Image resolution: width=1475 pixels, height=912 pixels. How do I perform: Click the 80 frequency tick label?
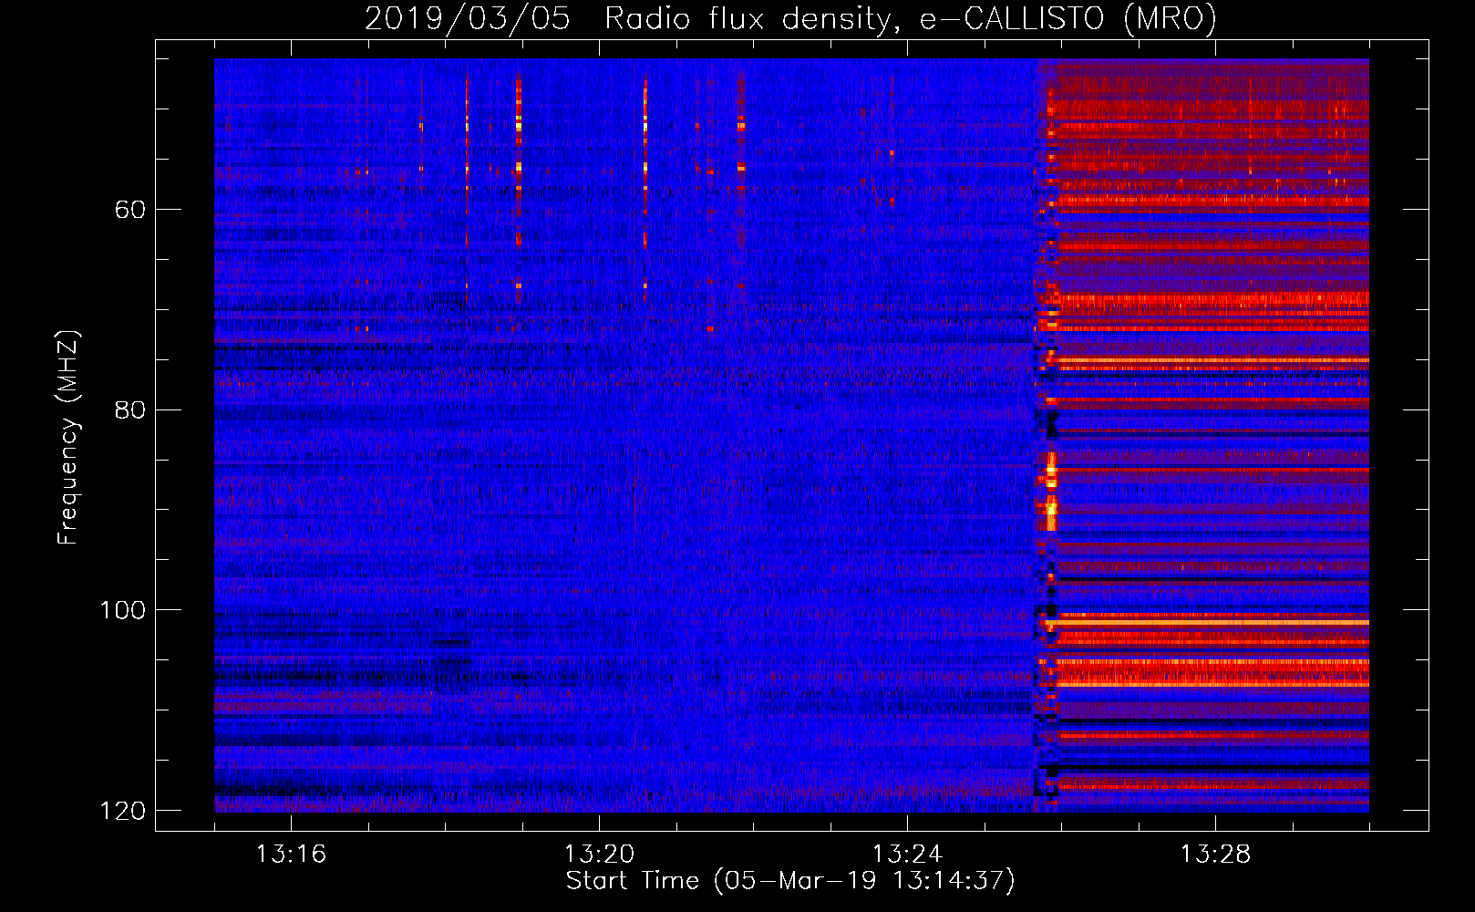pyautogui.click(x=130, y=409)
